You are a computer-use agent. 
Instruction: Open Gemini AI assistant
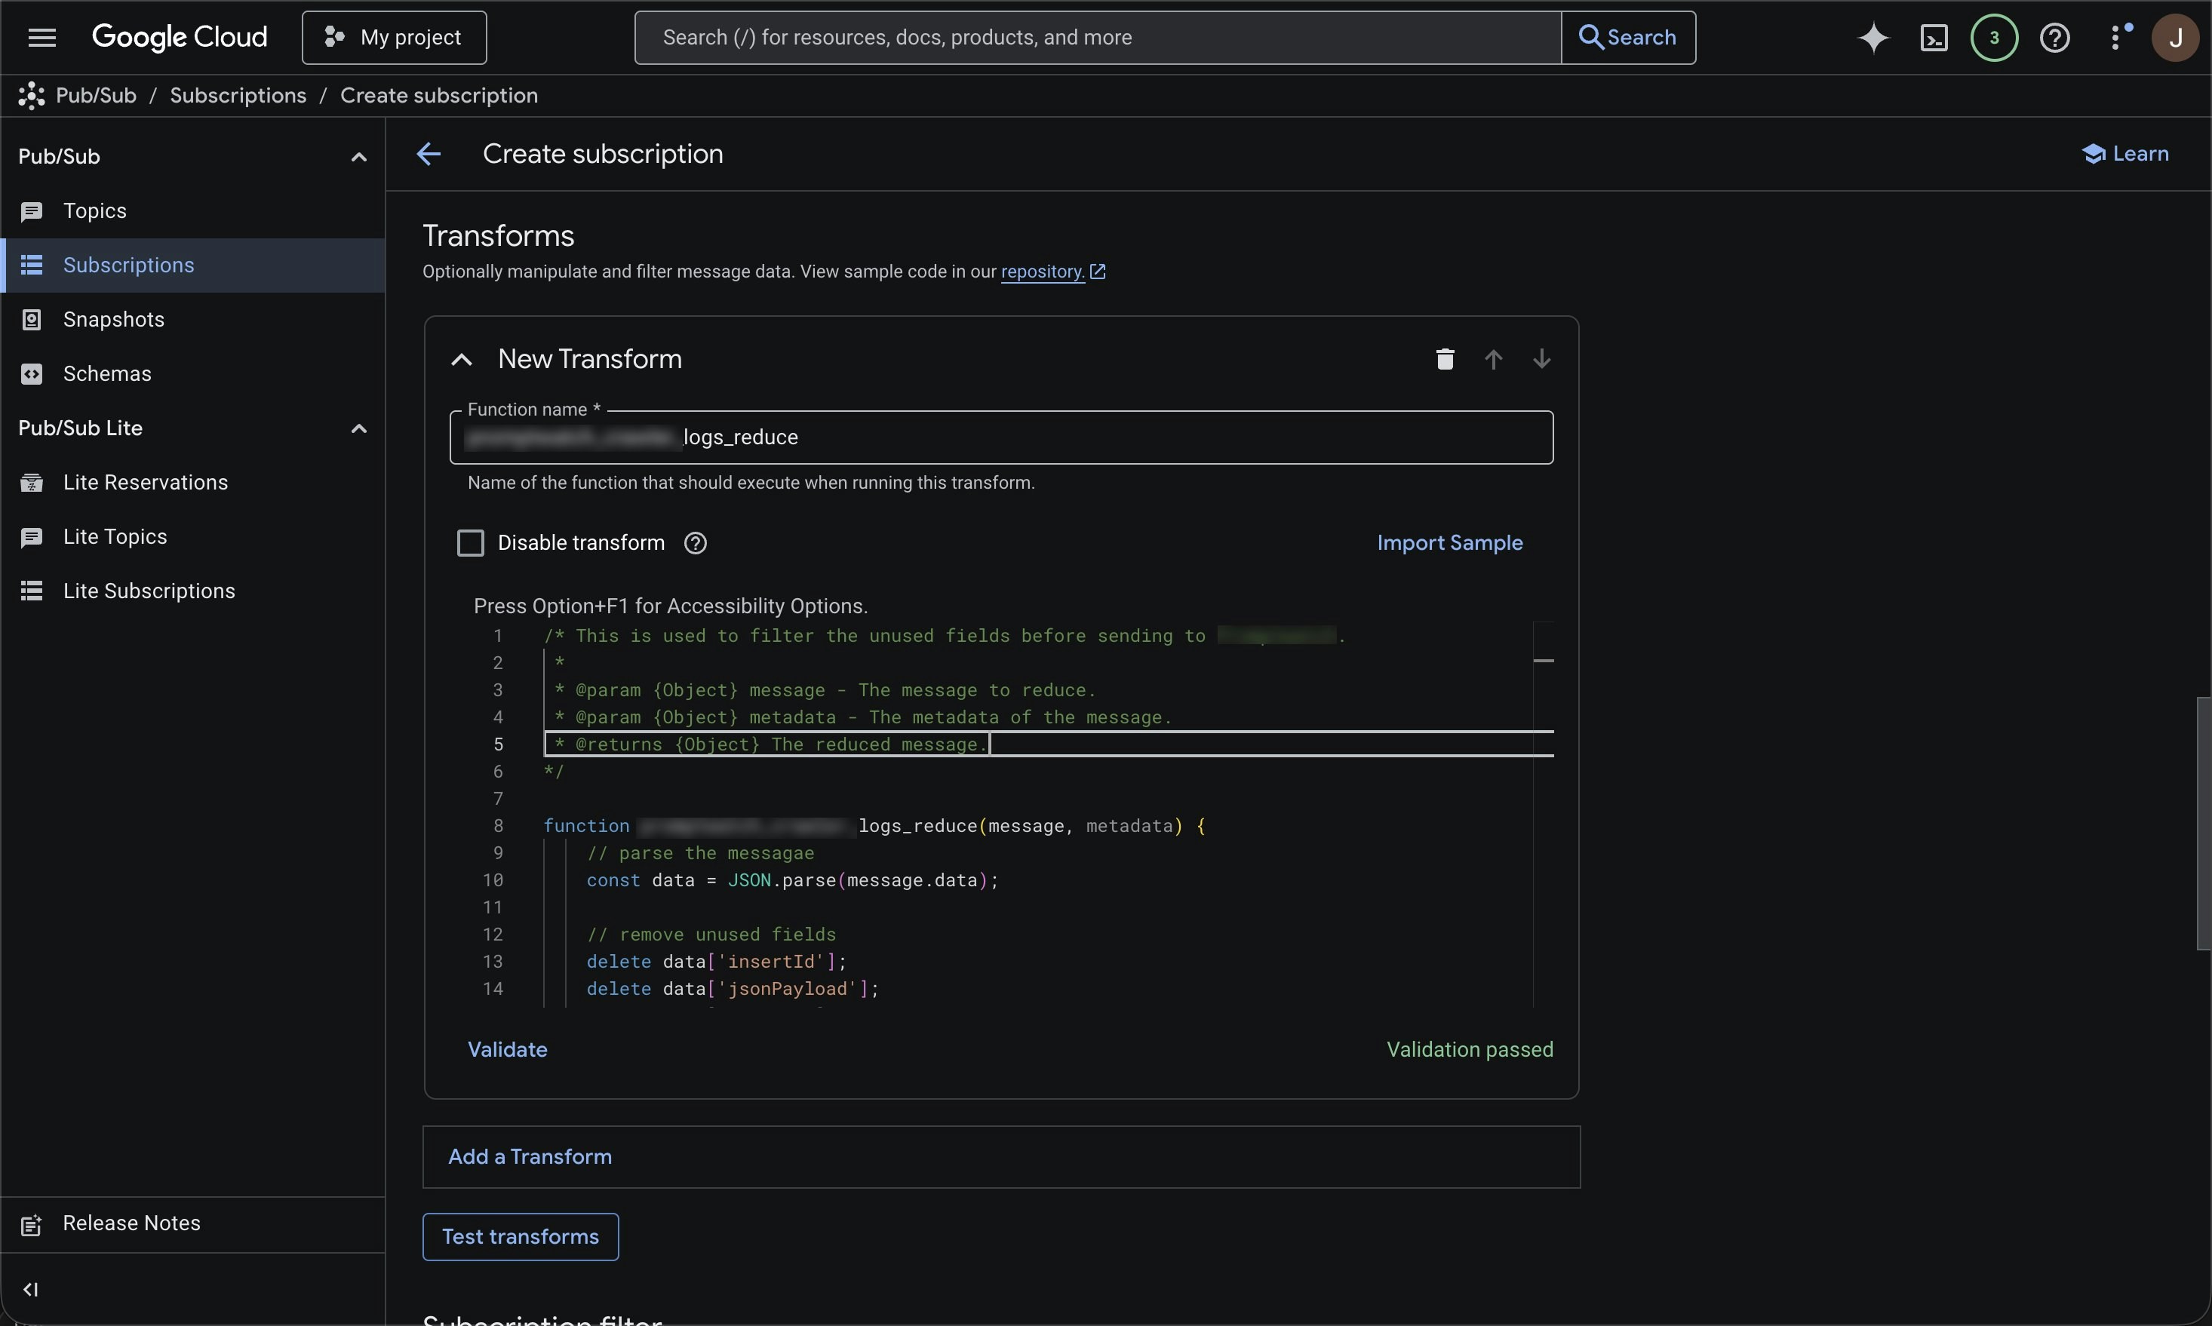pyautogui.click(x=1873, y=37)
